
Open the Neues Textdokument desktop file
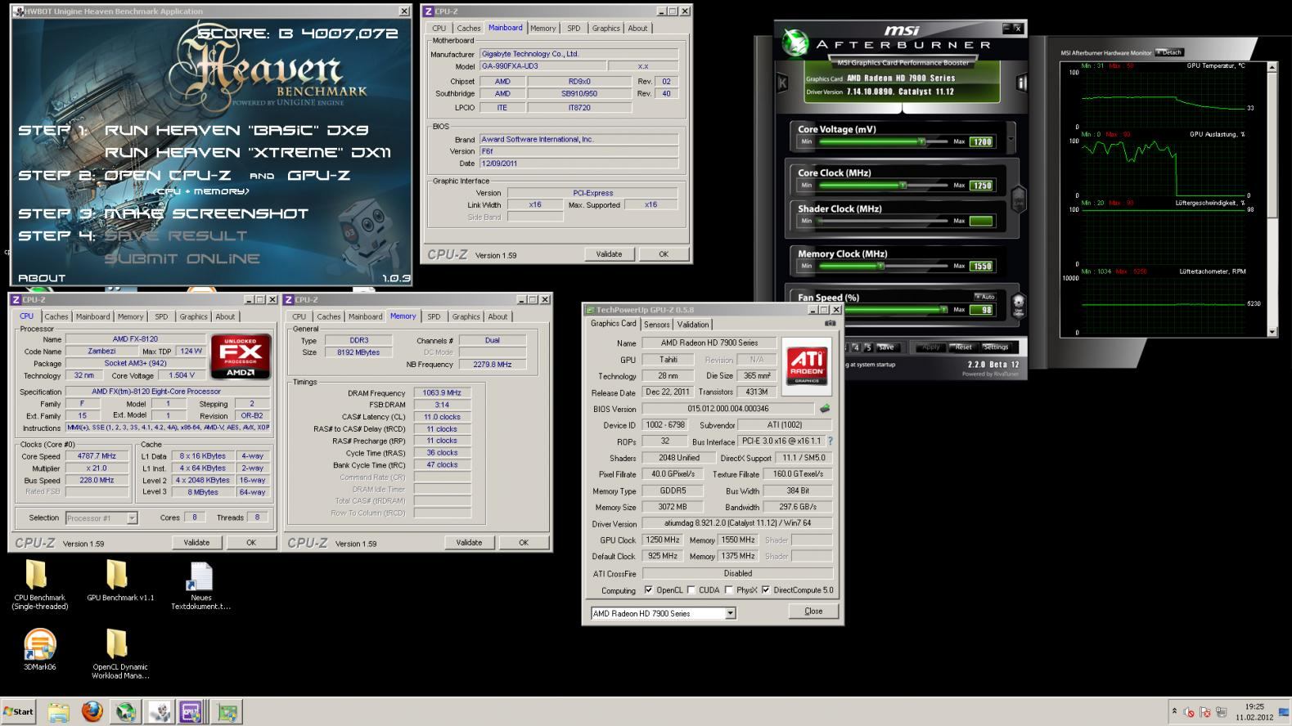(200, 576)
